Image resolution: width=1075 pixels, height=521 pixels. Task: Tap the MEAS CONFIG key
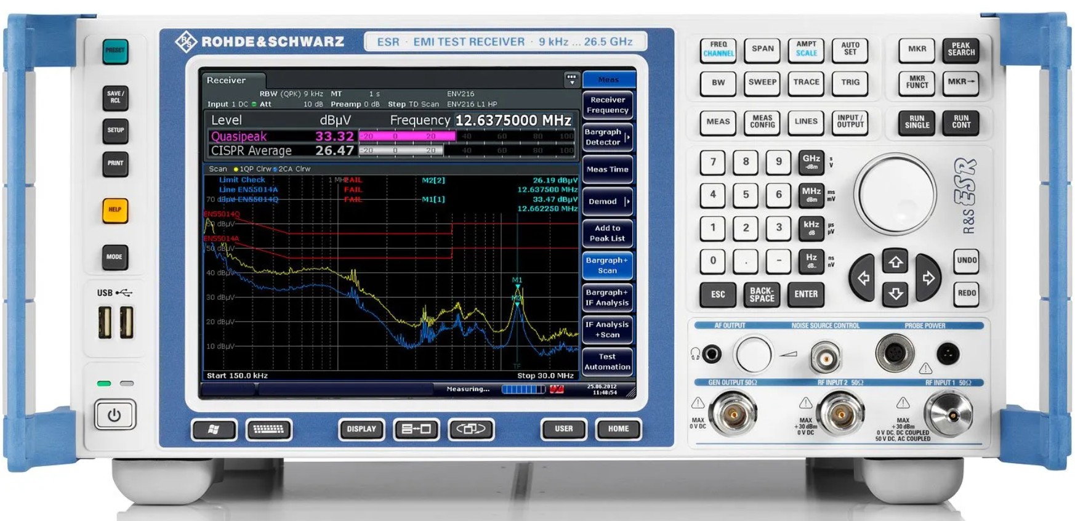pyautogui.click(x=762, y=123)
